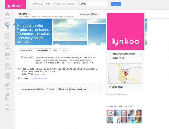Open the Páginas sidebar icon
169x129 pixels.
coord(7,35)
